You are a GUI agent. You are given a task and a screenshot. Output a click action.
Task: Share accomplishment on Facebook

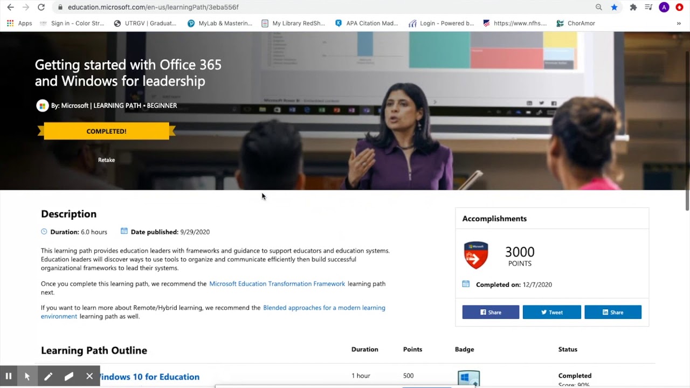coord(491,312)
